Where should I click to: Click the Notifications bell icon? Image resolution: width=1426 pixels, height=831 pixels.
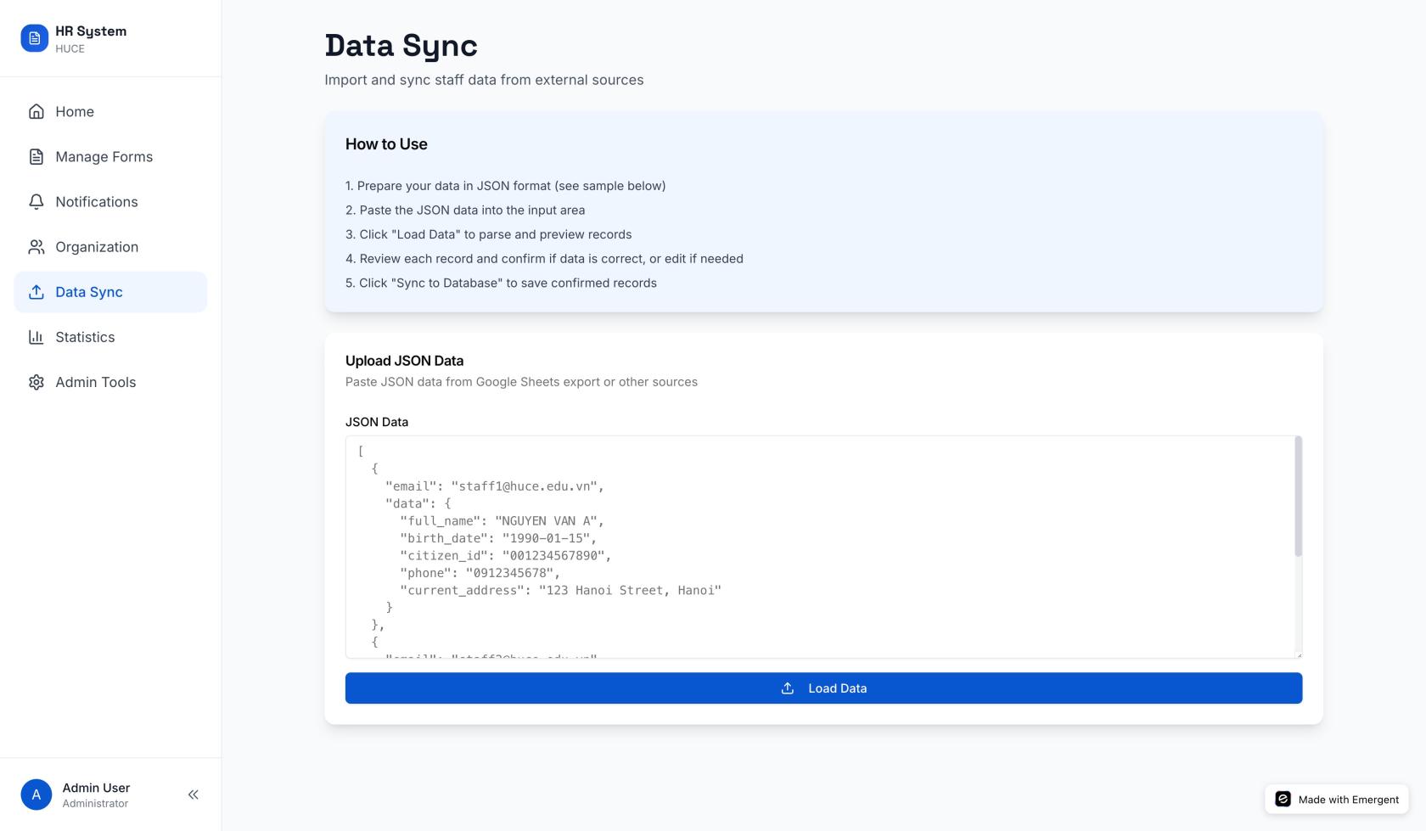[x=36, y=201]
